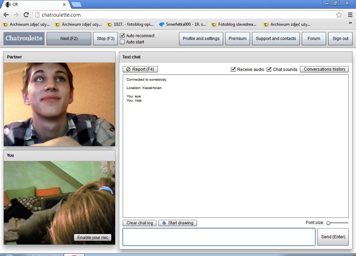This screenshot has height=256, width=356.
Task: Bookmark this page with the star icon
Action: (339, 15)
